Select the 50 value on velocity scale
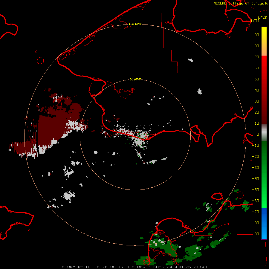 point(257,79)
